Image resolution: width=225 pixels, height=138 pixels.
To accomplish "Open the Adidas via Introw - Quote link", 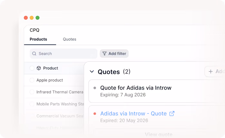I will pyautogui.click(x=133, y=113).
